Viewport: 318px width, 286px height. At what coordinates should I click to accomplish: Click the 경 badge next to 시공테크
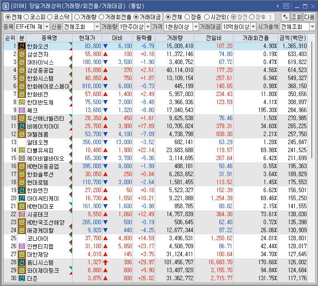[x=21, y=214]
